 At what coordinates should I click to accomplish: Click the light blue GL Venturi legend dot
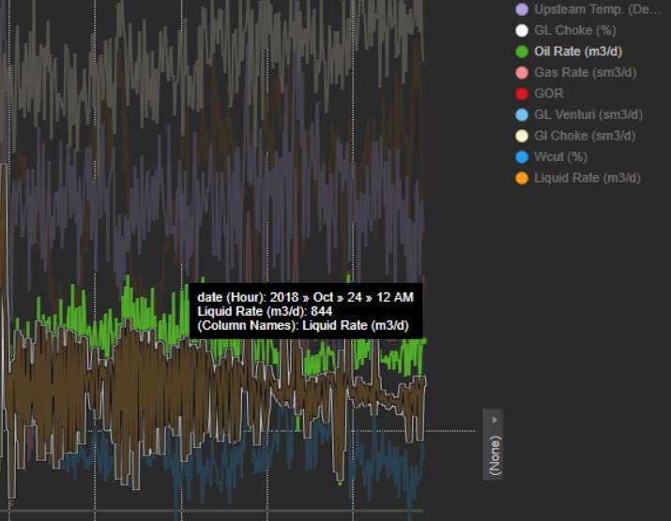[x=522, y=114]
